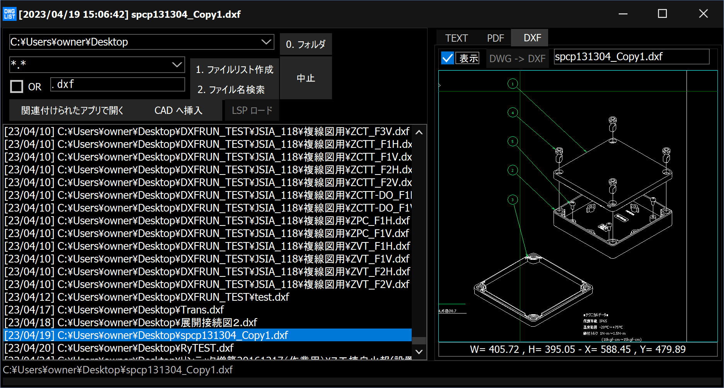Open the *.* file filter dropdown
The width and height of the screenshot is (724, 388).
click(177, 64)
